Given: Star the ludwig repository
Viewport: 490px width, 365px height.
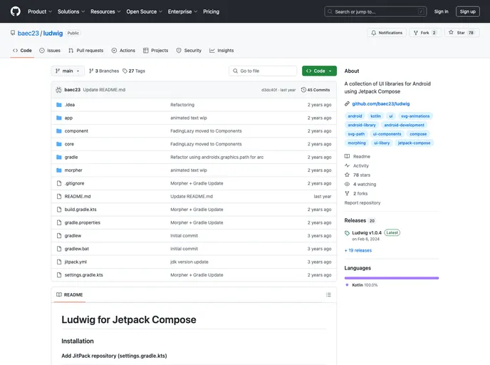Looking at the screenshot, I should click(x=462, y=33).
